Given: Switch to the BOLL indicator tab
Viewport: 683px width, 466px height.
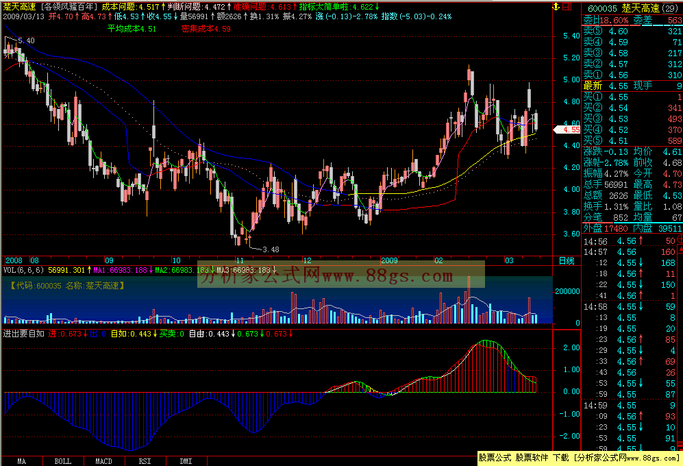Looking at the screenshot, I should pos(63,461).
